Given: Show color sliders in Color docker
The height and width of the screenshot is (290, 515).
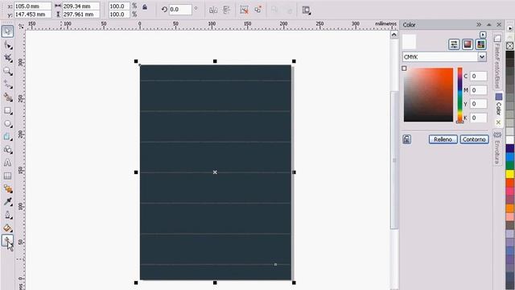Looking at the screenshot, I should point(454,44).
